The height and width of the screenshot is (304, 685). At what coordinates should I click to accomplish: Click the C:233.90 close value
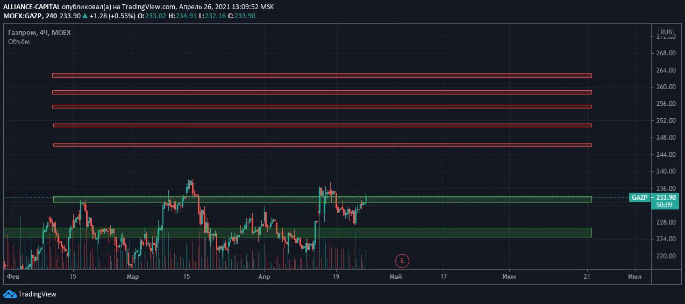click(x=241, y=16)
